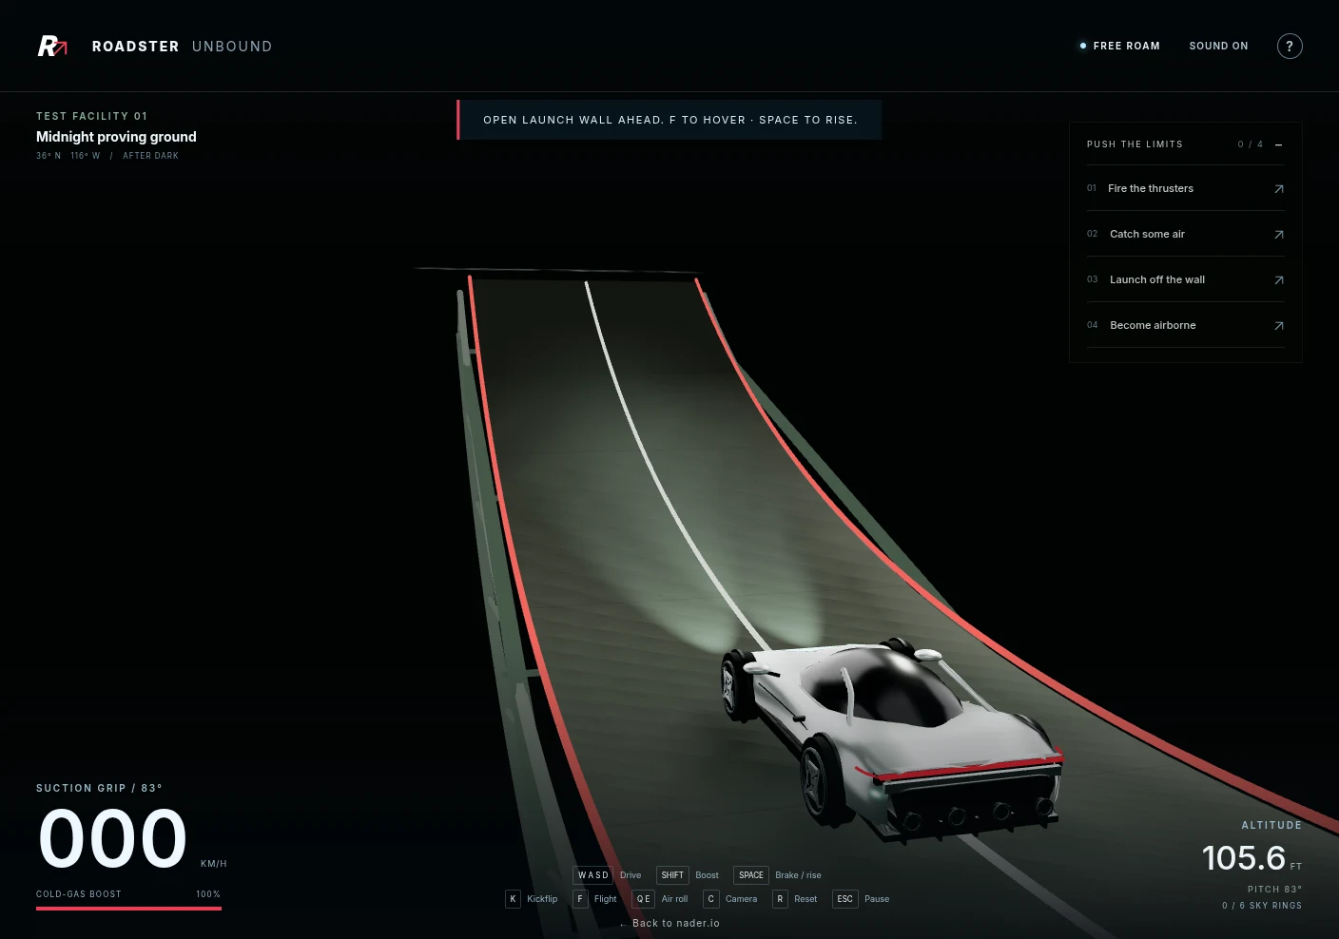Viewport: 1339px width, 939px height.
Task: Click the QE key icon for Air roll
Action: pyautogui.click(x=644, y=899)
